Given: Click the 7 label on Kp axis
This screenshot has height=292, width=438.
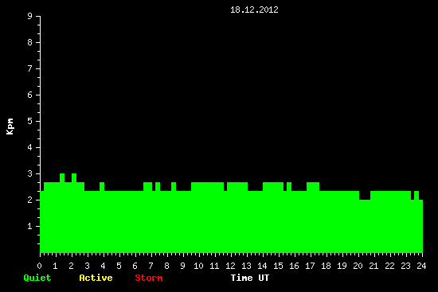Looking at the screenshot, I should [x=30, y=68].
